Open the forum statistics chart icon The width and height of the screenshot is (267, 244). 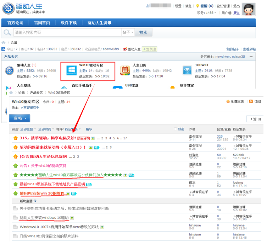click(x=4, y=49)
